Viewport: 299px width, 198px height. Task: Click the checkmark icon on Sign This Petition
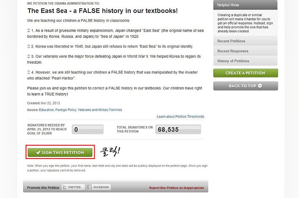click(x=38, y=153)
